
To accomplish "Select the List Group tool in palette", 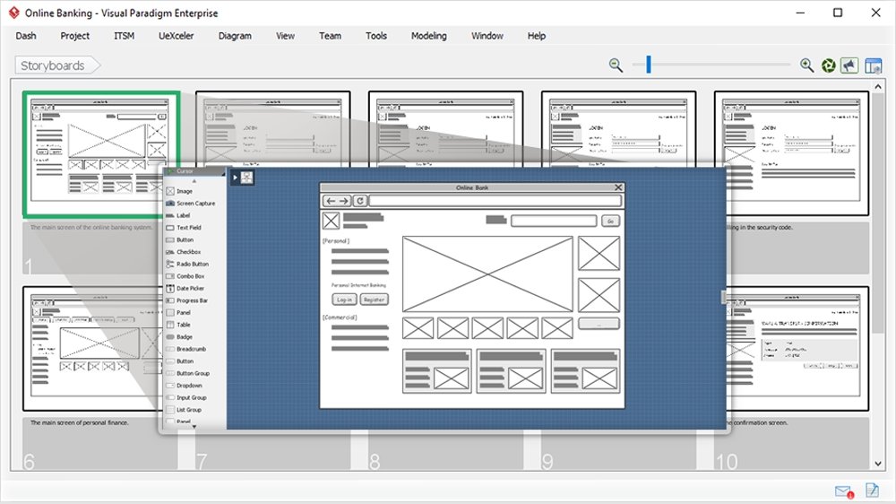I will (184, 410).
